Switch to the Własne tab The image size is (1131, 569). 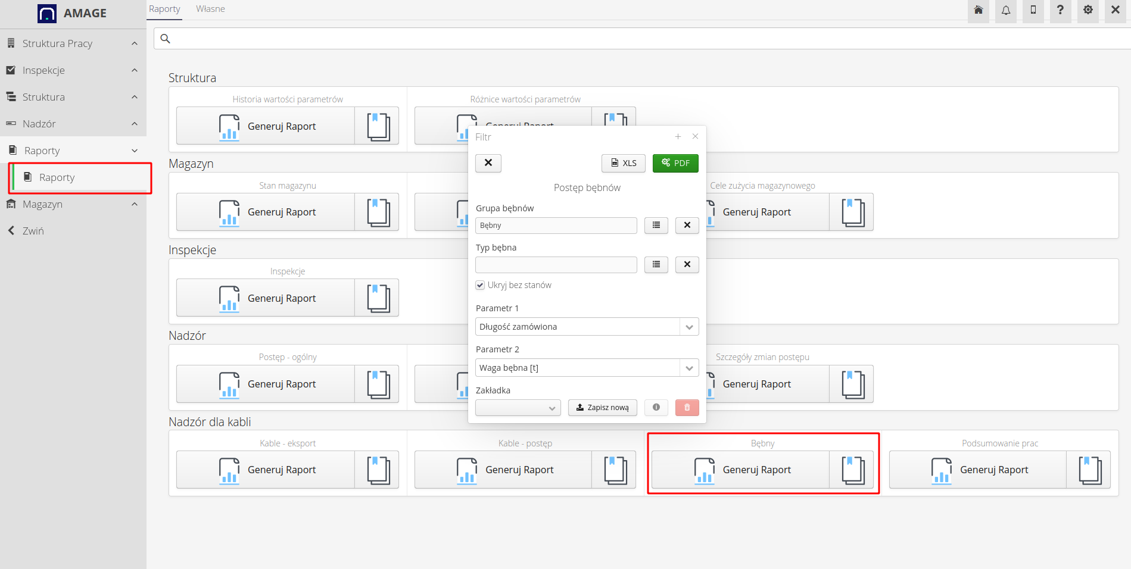coord(210,9)
